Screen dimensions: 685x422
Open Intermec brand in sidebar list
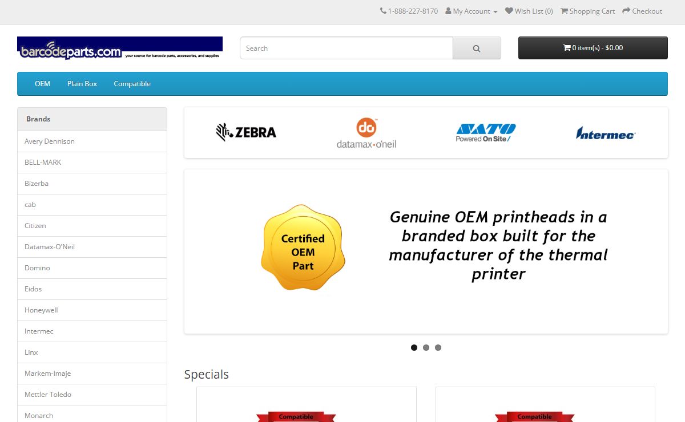coord(92,331)
